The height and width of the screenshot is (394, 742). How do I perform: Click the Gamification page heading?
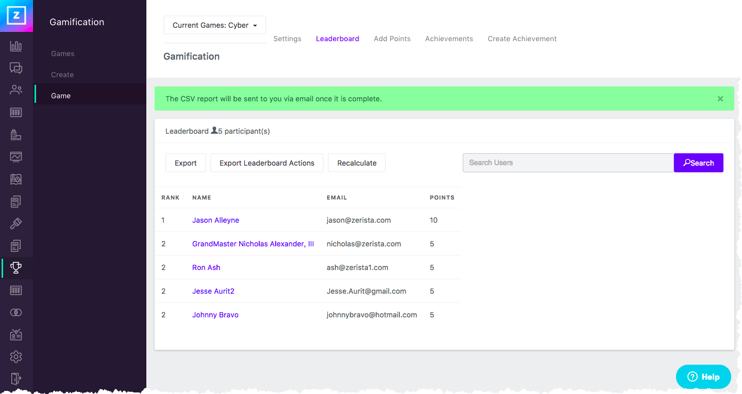coord(192,57)
